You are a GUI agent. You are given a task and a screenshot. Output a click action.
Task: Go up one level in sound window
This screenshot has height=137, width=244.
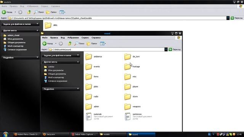[70, 44]
